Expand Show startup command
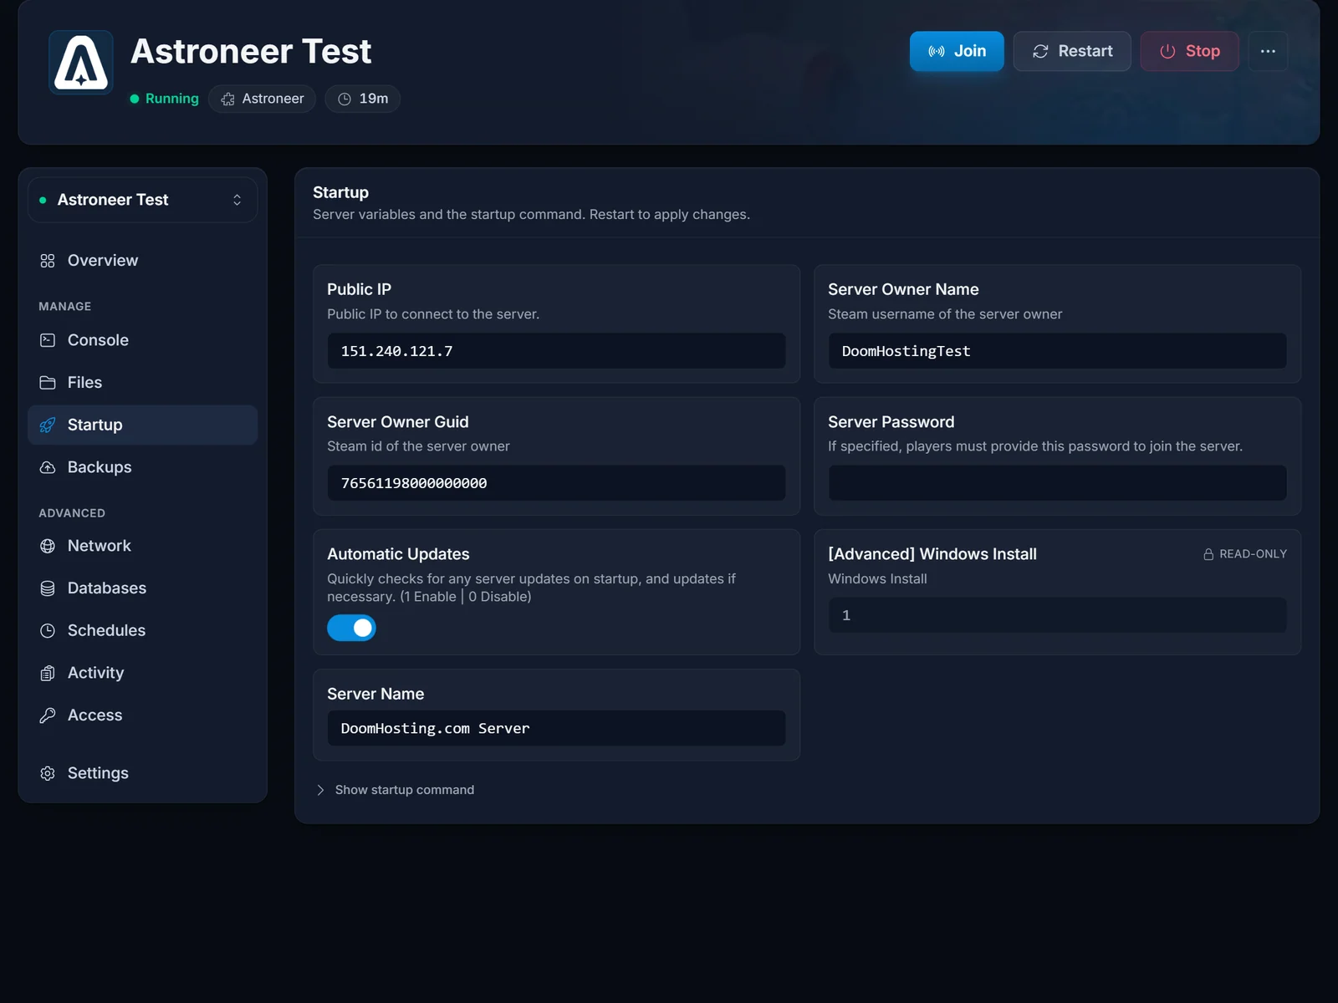 pos(395,790)
